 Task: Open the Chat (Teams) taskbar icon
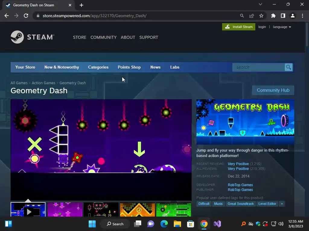[151, 224]
